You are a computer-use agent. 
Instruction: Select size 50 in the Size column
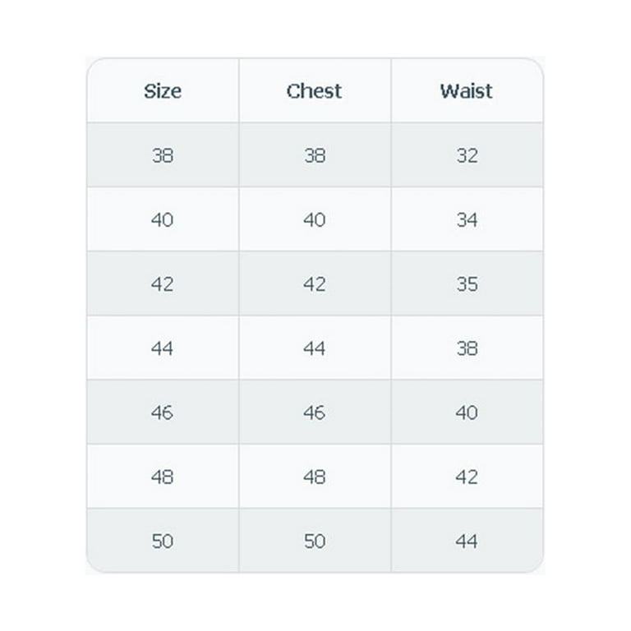[163, 541]
